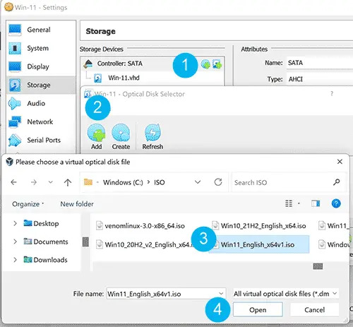This screenshot has width=353, height=327.
Task: Click the add hard disk icon on SATA controller
Action: [x=217, y=64]
